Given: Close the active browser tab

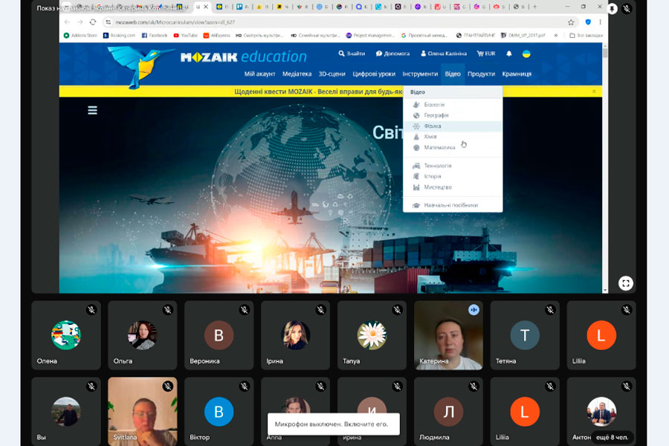Looking at the screenshot, I should [x=206, y=7].
